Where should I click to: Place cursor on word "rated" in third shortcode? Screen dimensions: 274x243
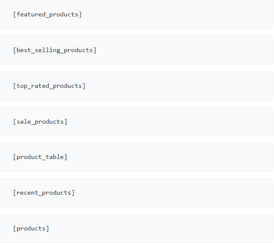[40, 86]
